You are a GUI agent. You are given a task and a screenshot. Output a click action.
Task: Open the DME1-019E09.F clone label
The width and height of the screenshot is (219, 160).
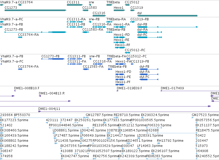click(129, 88)
